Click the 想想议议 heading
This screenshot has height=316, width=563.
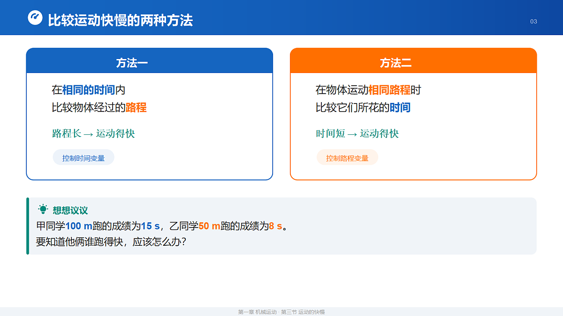(x=70, y=211)
